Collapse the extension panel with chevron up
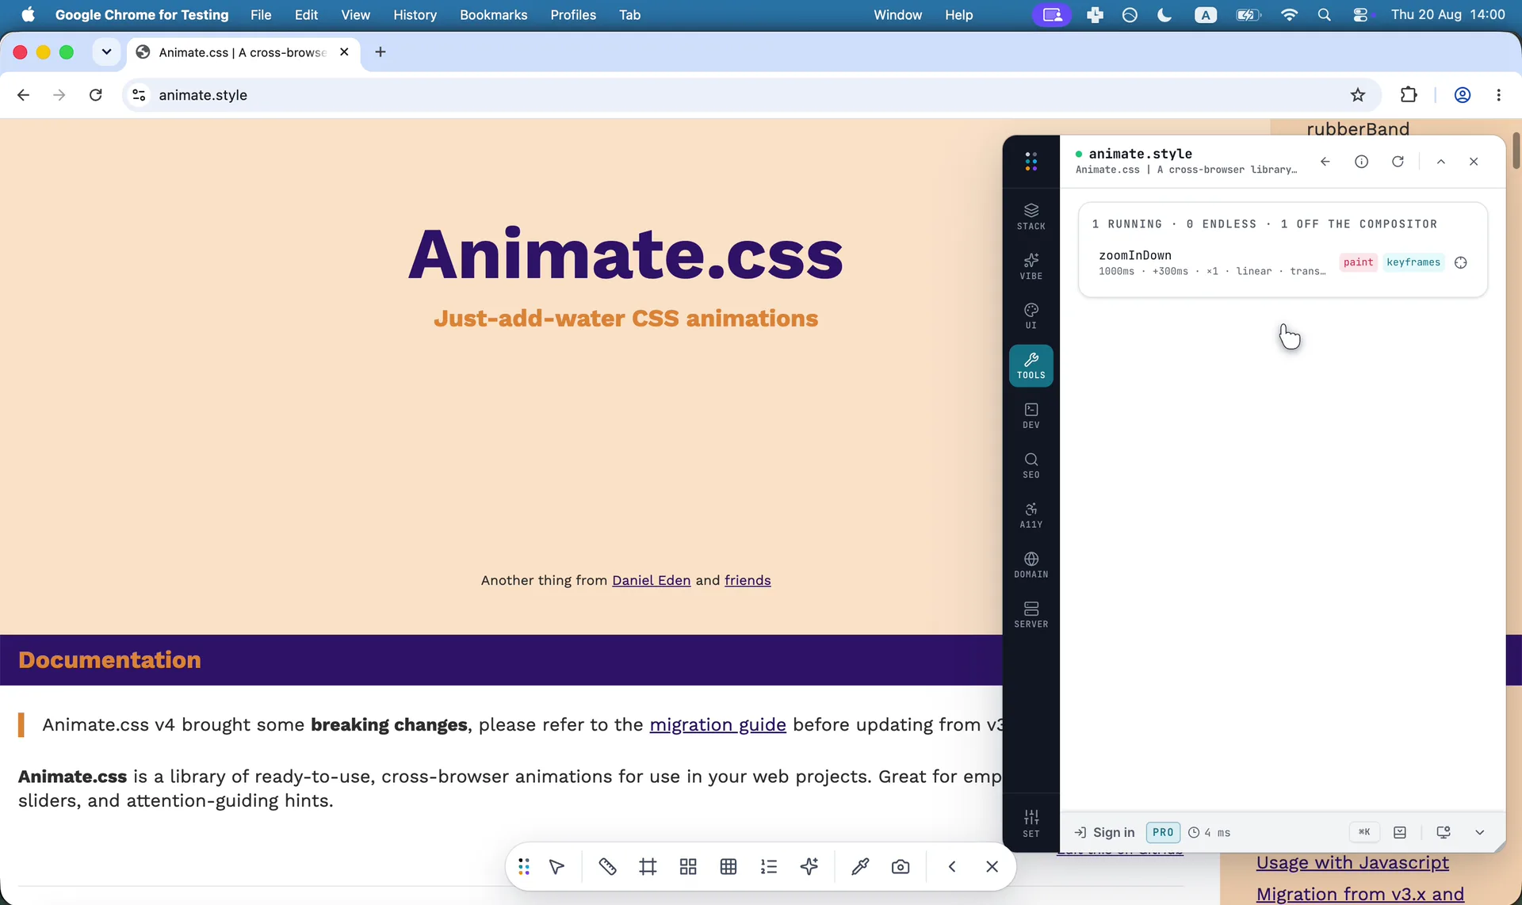The image size is (1522, 905). pos(1441,162)
